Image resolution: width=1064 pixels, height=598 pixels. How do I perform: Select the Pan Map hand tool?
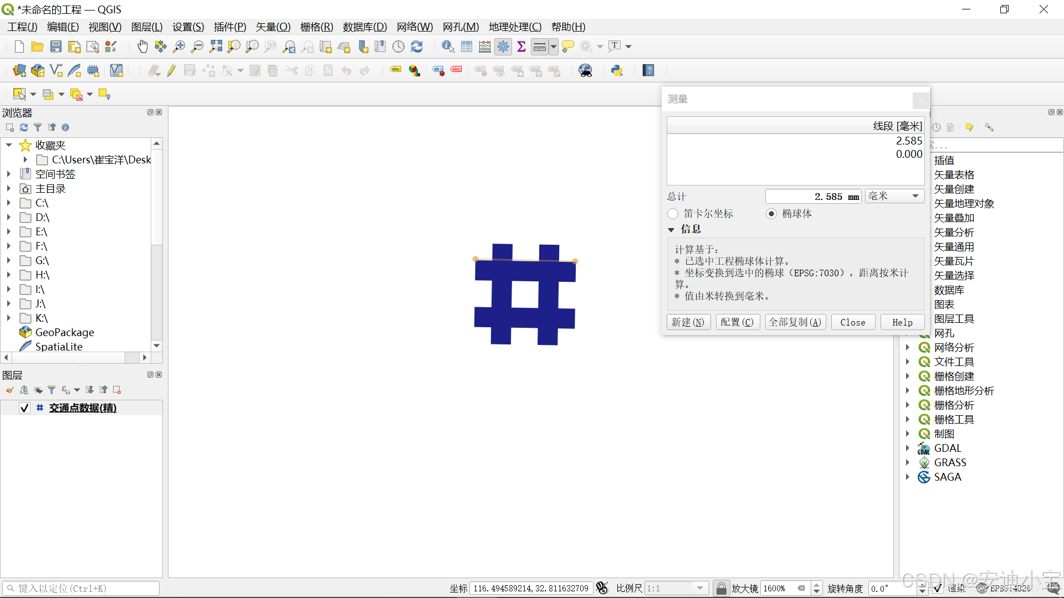point(142,47)
